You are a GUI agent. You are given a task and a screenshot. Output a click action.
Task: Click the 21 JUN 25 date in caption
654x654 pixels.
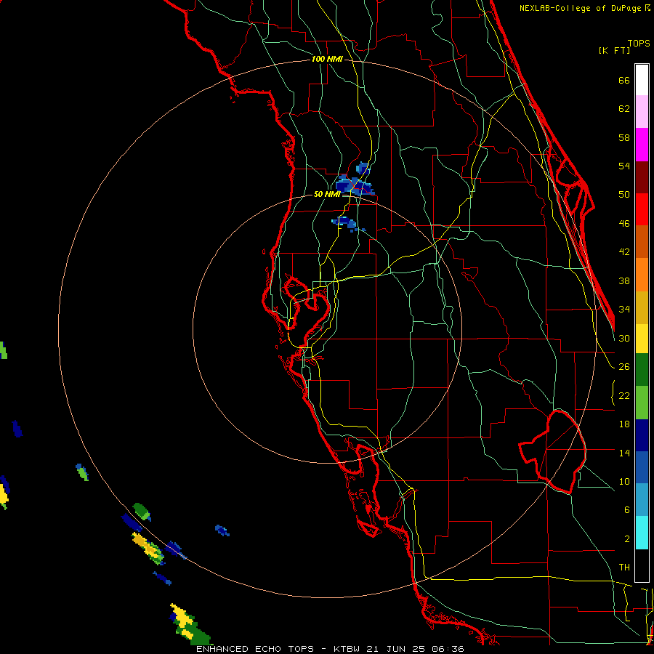(x=397, y=649)
